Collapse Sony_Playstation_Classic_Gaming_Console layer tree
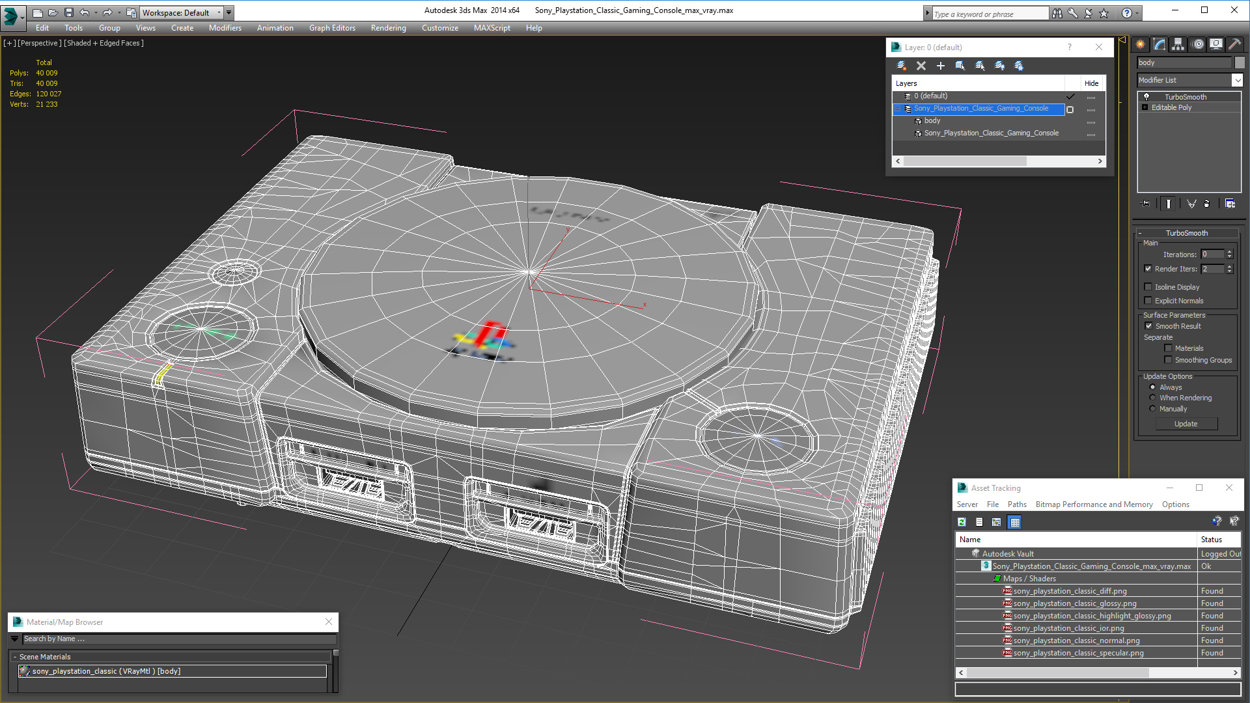The width and height of the screenshot is (1250, 703). point(898,109)
